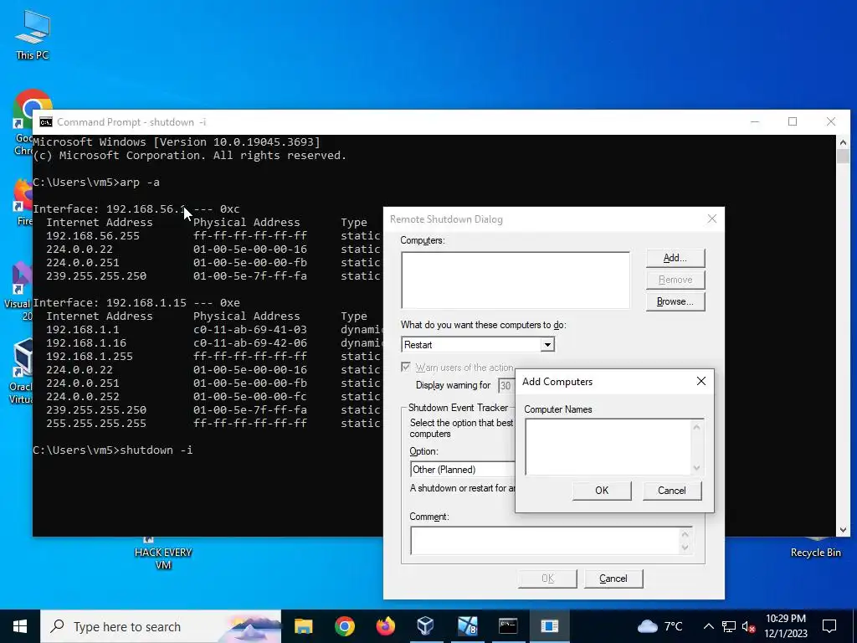Open the Restart action dropdown

point(547,344)
